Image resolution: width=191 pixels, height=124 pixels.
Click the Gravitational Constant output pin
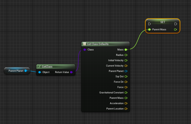coord(126,93)
